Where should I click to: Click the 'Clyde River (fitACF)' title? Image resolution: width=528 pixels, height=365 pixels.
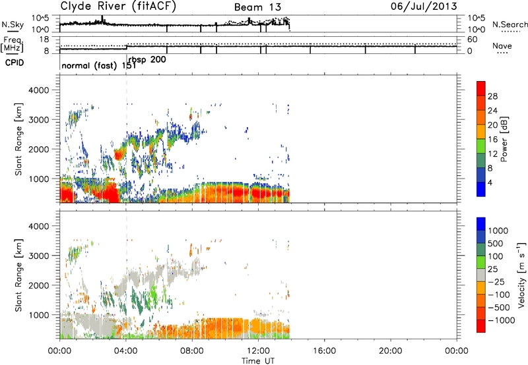point(118,6)
